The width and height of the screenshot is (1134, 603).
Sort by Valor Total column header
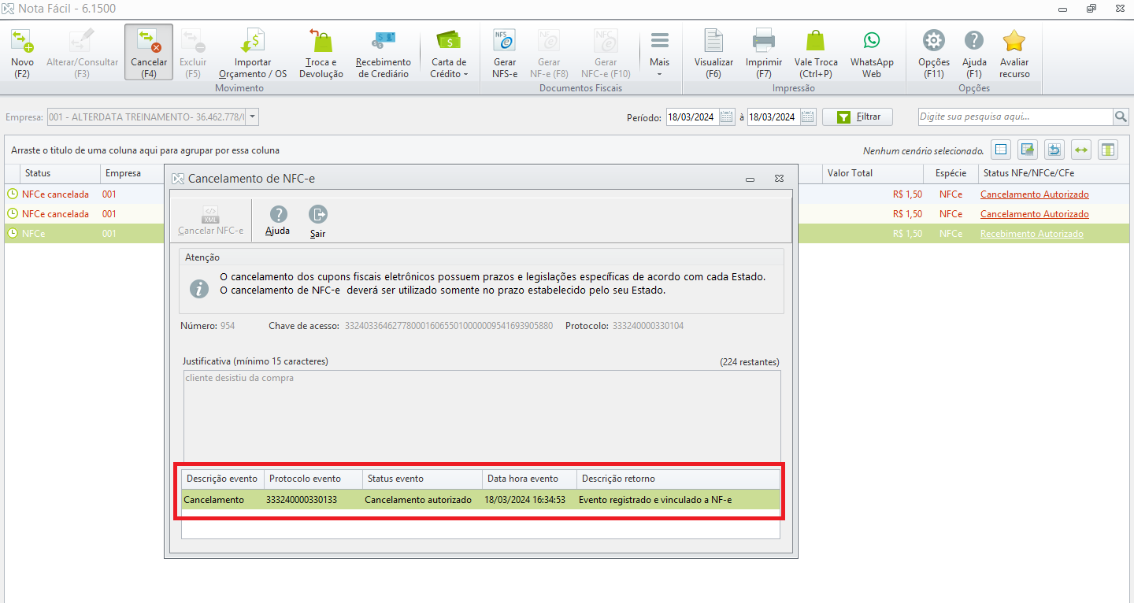[874, 173]
